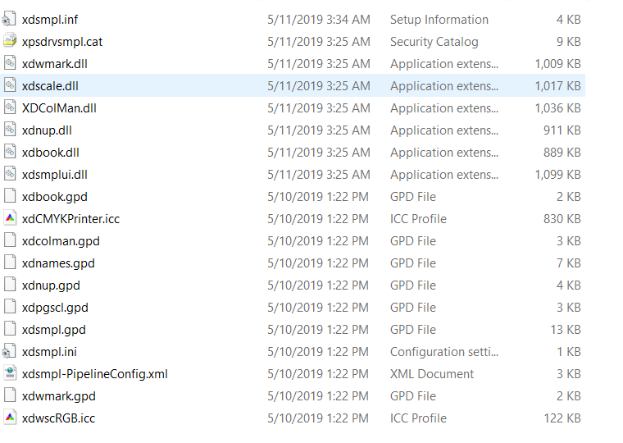Click the xdsmpl.inf file icon
Viewport: 623px width, 443px height.
(10, 19)
